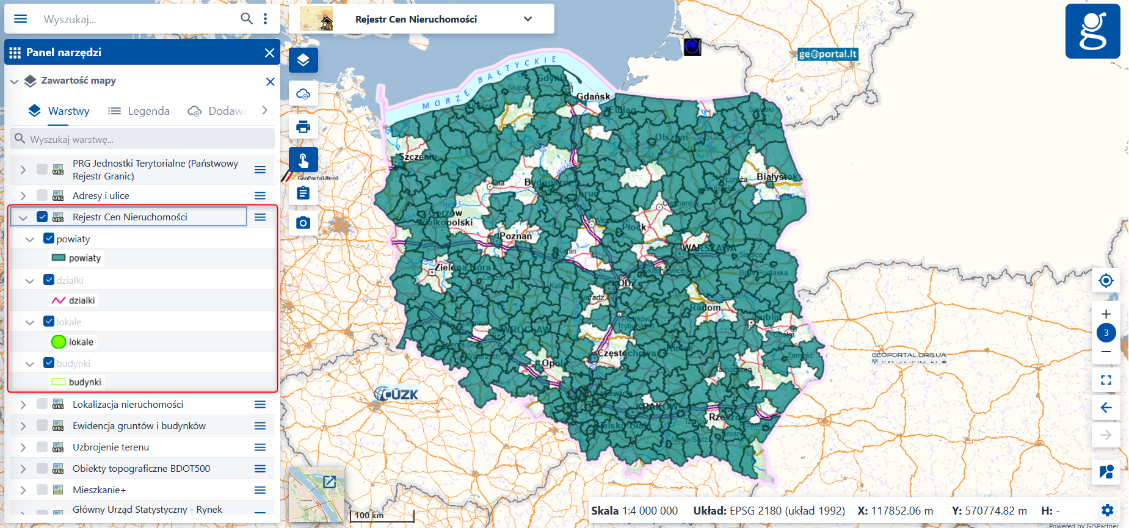Open the main hamburger menu

click(x=21, y=19)
